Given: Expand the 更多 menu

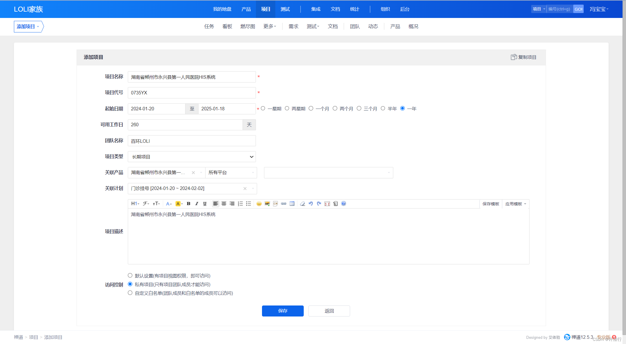Looking at the screenshot, I should tap(270, 26).
